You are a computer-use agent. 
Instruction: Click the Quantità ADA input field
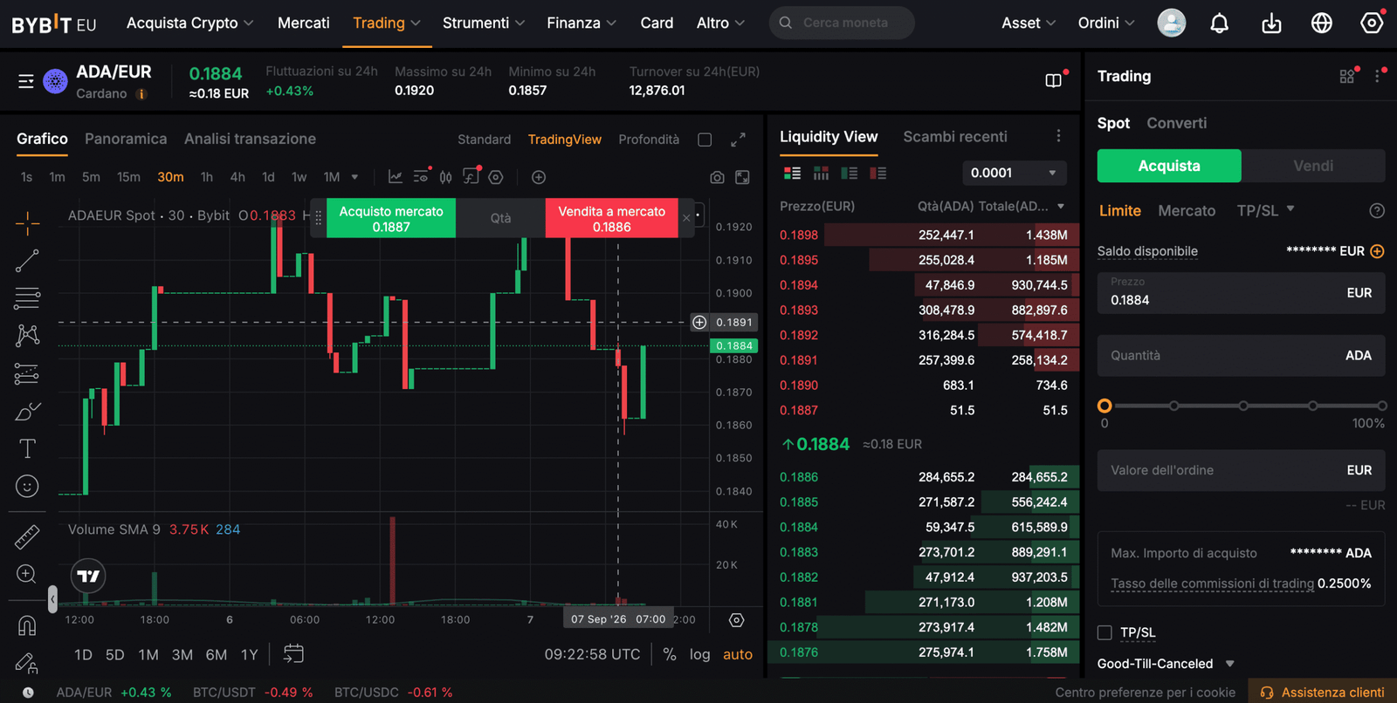pos(1241,356)
